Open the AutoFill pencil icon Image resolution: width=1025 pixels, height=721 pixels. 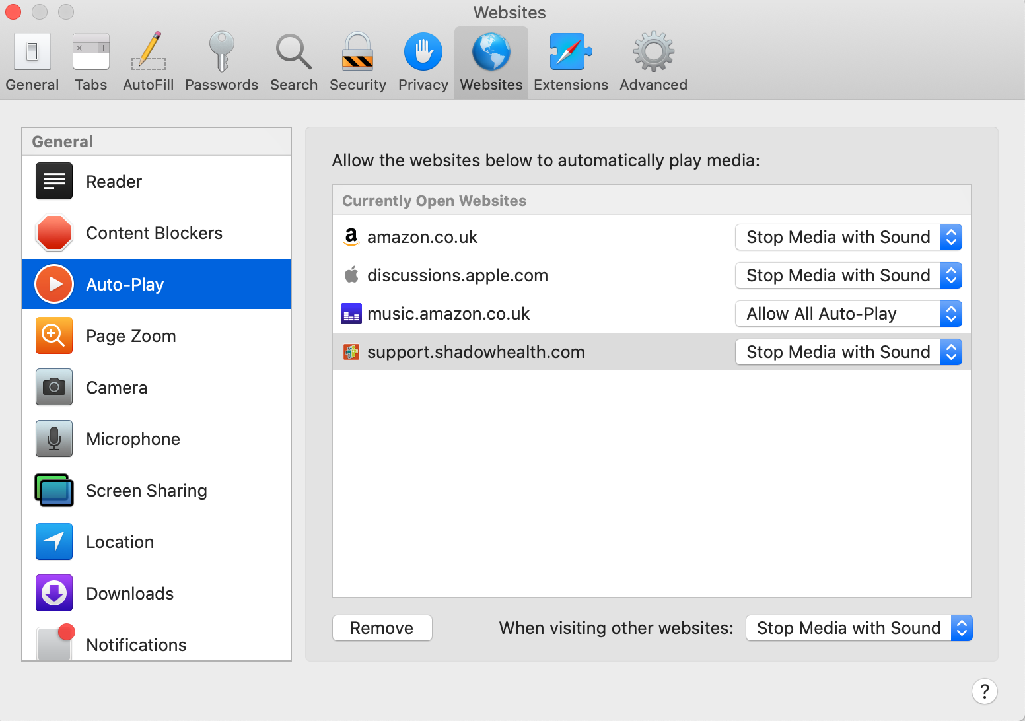(x=149, y=51)
